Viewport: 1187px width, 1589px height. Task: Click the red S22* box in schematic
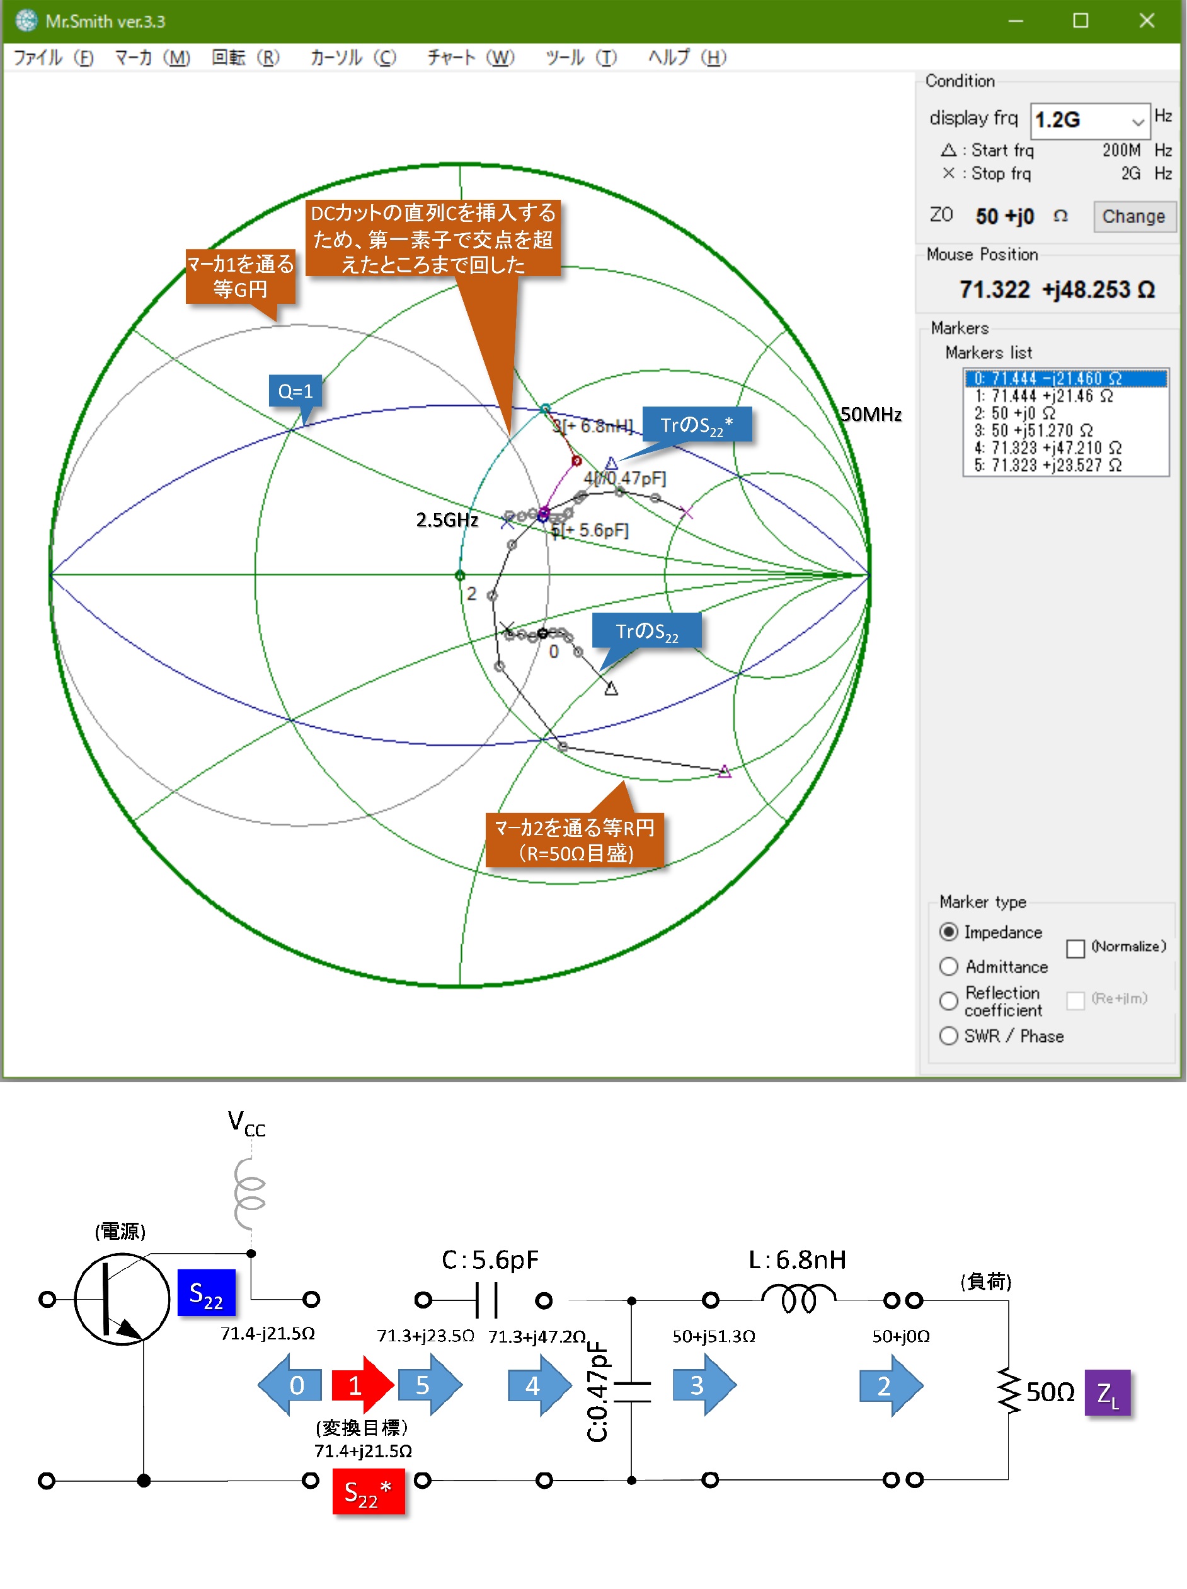point(369,1492)
